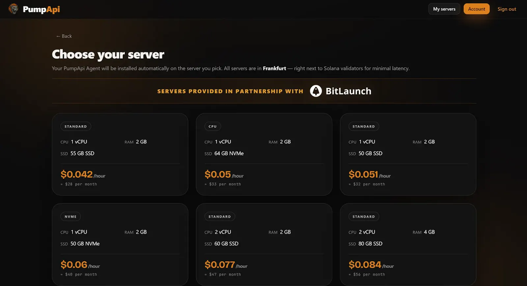Click the $28 per month estimate
This screenshot has width=527, height=286.
click(79, 184)
